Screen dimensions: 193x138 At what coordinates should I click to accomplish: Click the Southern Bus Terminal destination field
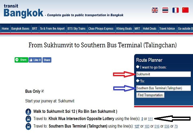tap(163, 88)
